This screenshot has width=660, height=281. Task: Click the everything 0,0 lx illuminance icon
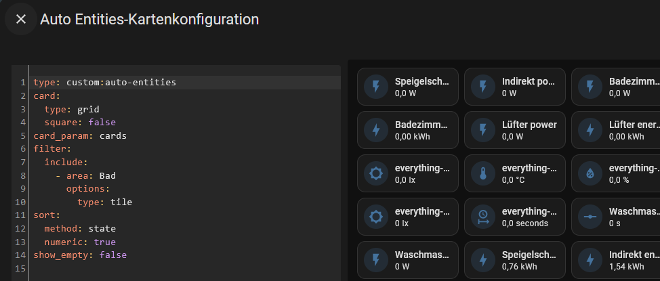pyautogui.click(x=376, y=173)
